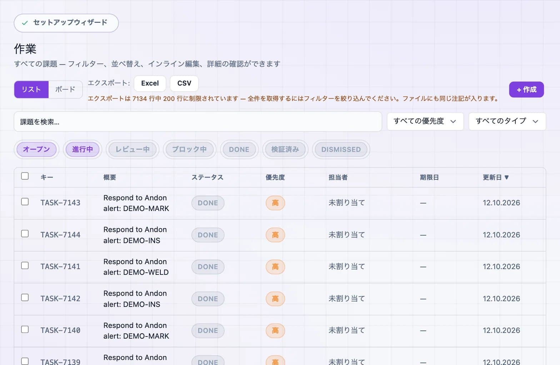Open issue key TASK-7143
The height and width of the screenshot is (365, 560).
[x=60, y=203]
